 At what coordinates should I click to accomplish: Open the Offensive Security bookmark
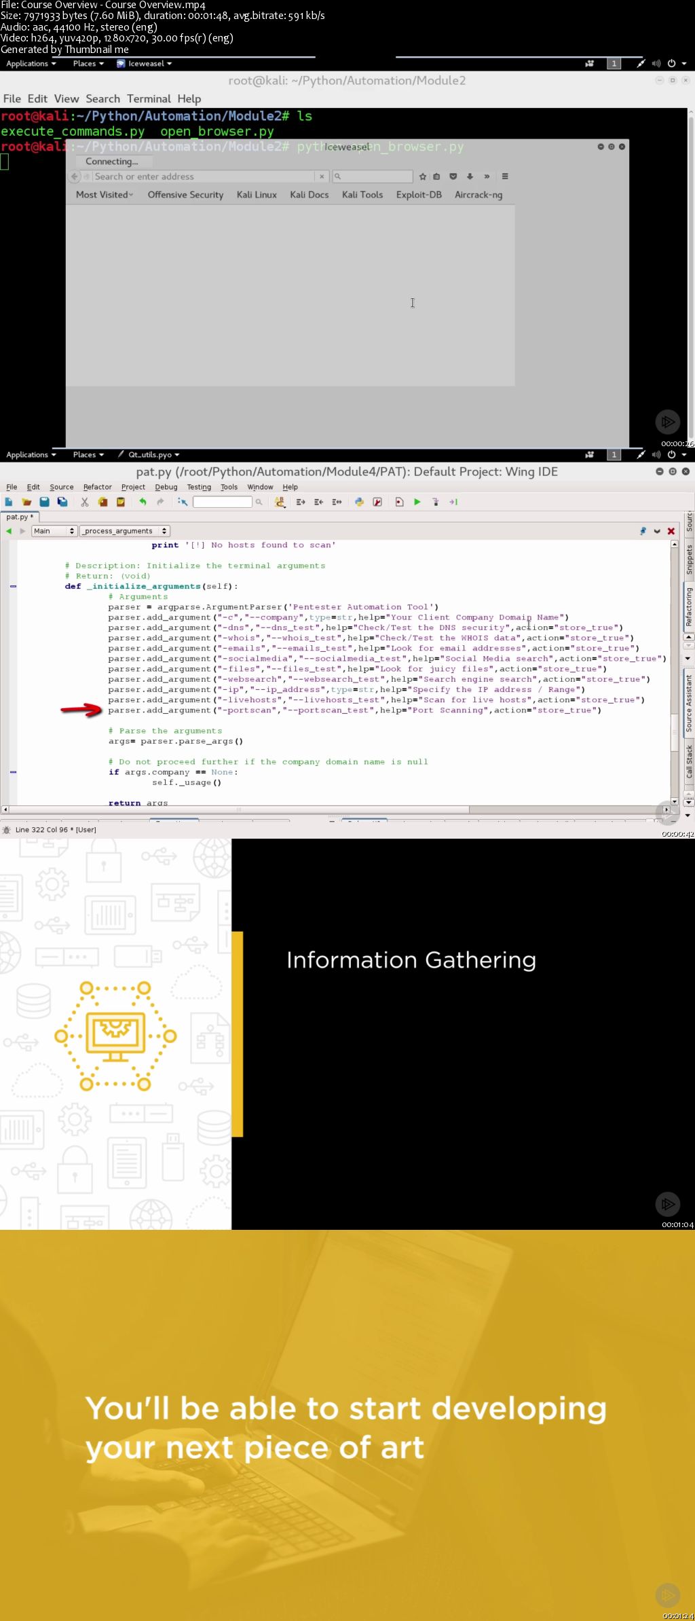point(185,195)
